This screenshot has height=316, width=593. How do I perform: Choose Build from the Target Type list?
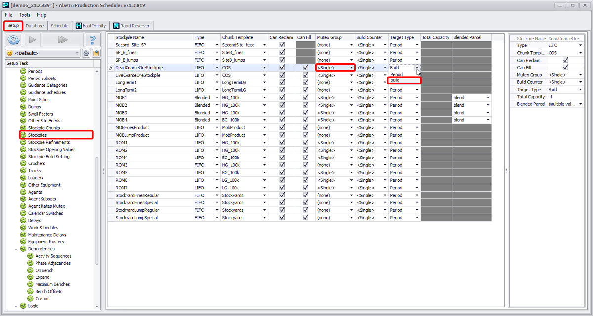(404, 80)
